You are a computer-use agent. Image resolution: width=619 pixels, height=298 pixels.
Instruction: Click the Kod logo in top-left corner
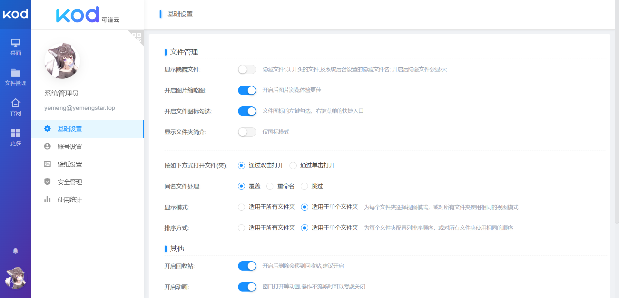(x=15, y=14)
